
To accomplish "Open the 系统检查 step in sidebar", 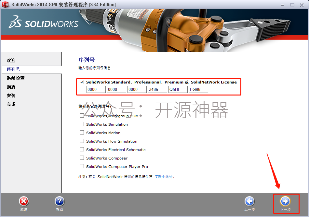I will tap(16, 78).
